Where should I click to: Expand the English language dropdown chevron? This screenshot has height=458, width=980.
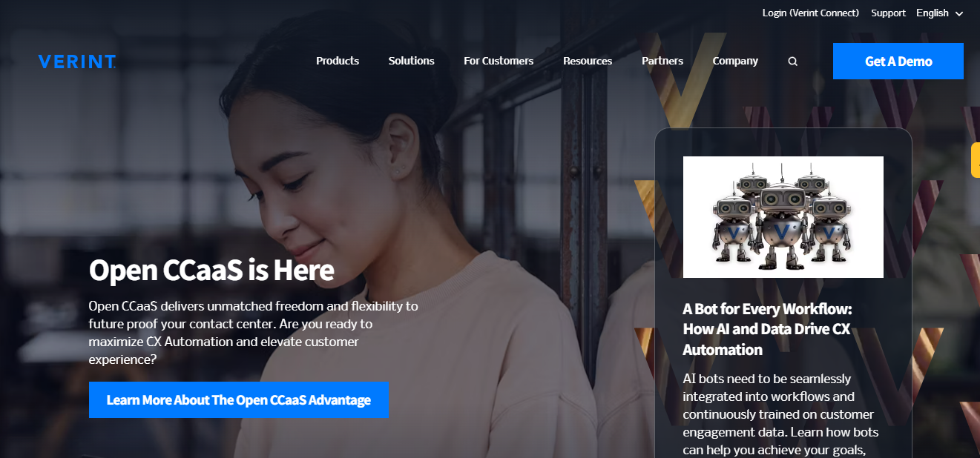[x=958, y=13]
